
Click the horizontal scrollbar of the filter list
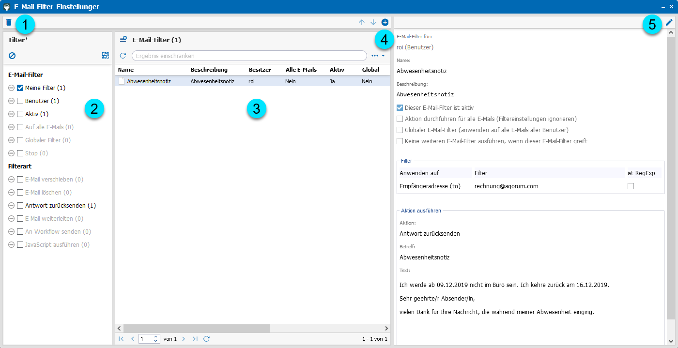(196, 328)
